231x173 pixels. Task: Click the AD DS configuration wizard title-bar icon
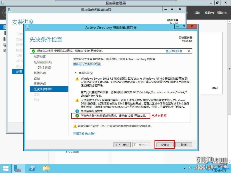[27, 27]
